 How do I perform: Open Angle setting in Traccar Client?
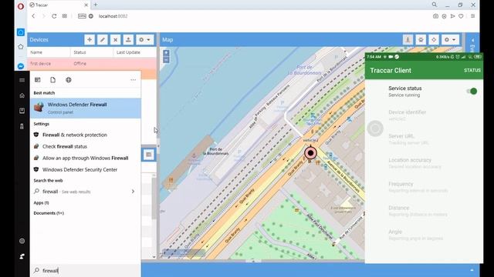click(x=424, y=235)
